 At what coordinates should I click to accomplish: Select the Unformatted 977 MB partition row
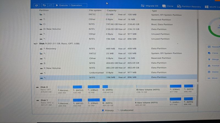[x=118, y=73]
